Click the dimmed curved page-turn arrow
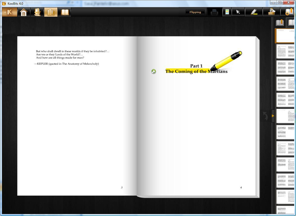 [x=265, y=116]
